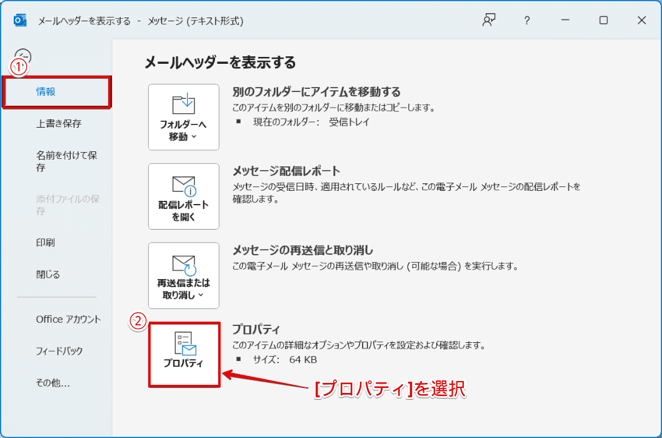
Task: Select 名前を付けて保存 in the sidebar
Action: tap(66, 161)
